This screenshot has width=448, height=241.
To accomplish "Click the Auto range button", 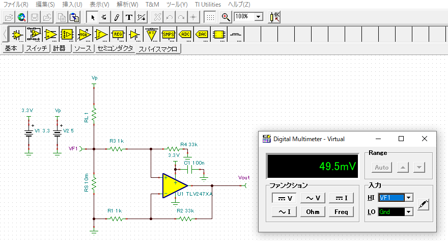I will pos(382,167).
